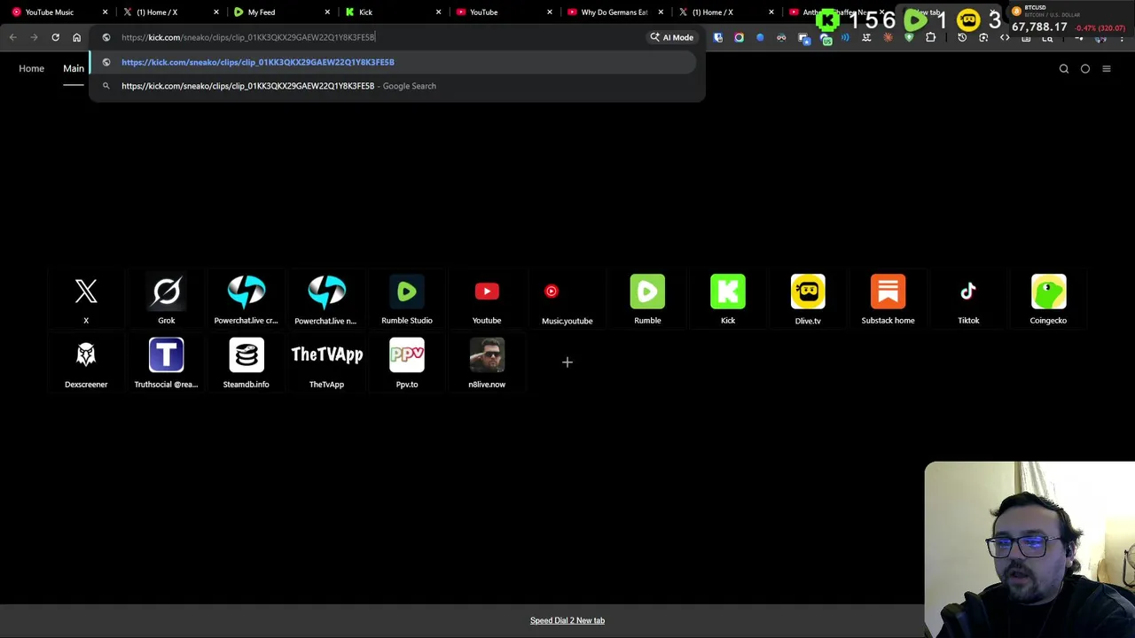This screenshot has width=1135, height=638.
Task: Open the Powerchat.live n... shortcut tile
Action: (326, 300)
